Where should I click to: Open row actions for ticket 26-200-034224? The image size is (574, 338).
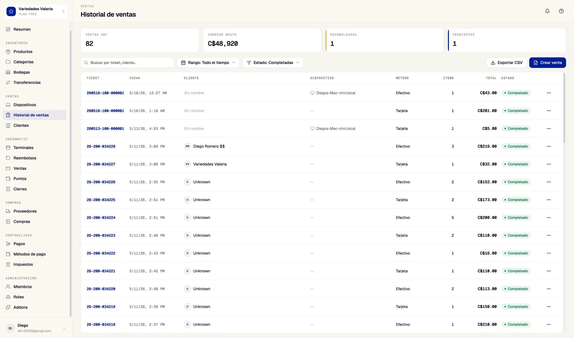pyautogui.click(x=549, y=217)
